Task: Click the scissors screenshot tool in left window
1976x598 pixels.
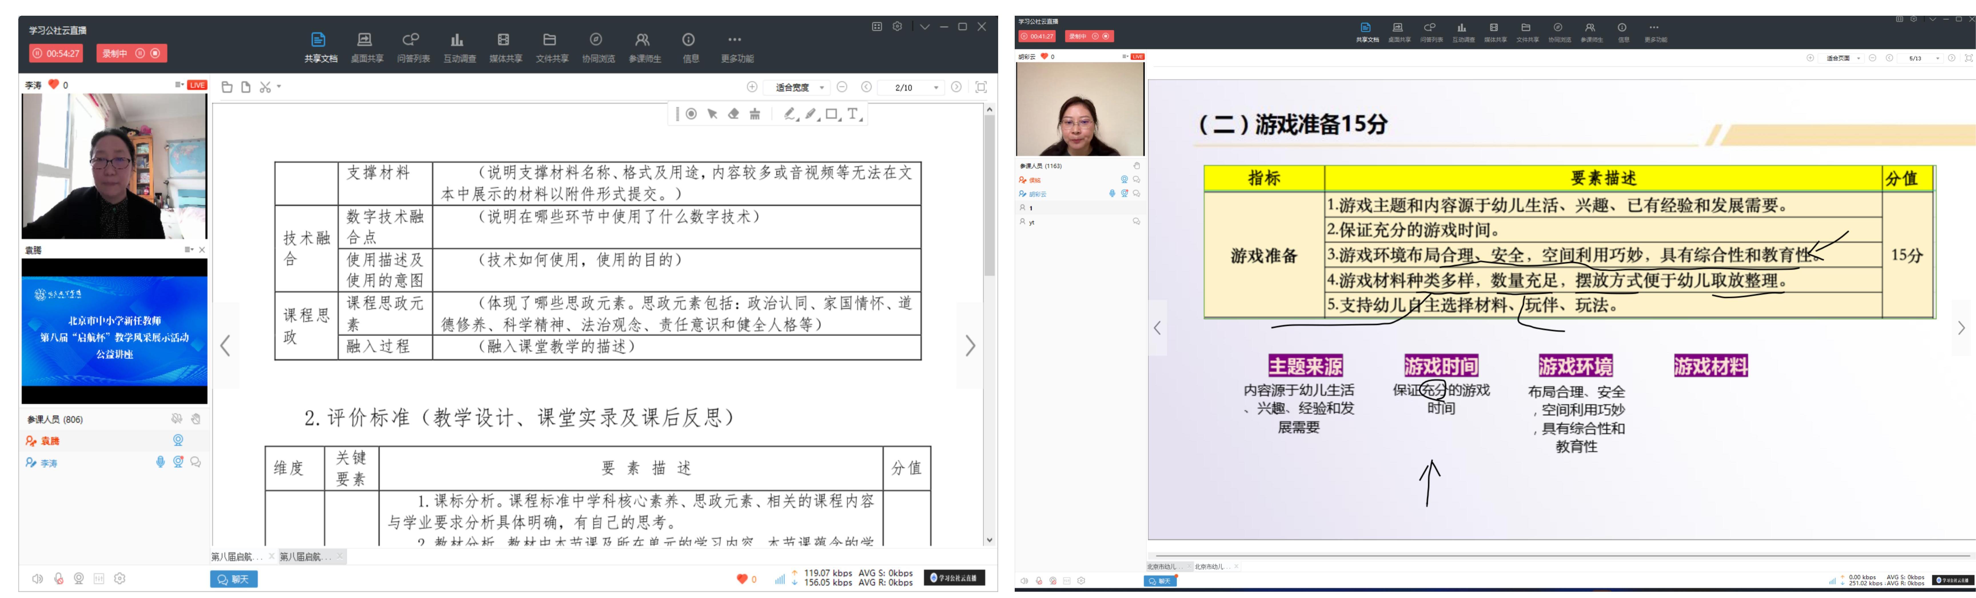Action: tap(266, 87)
